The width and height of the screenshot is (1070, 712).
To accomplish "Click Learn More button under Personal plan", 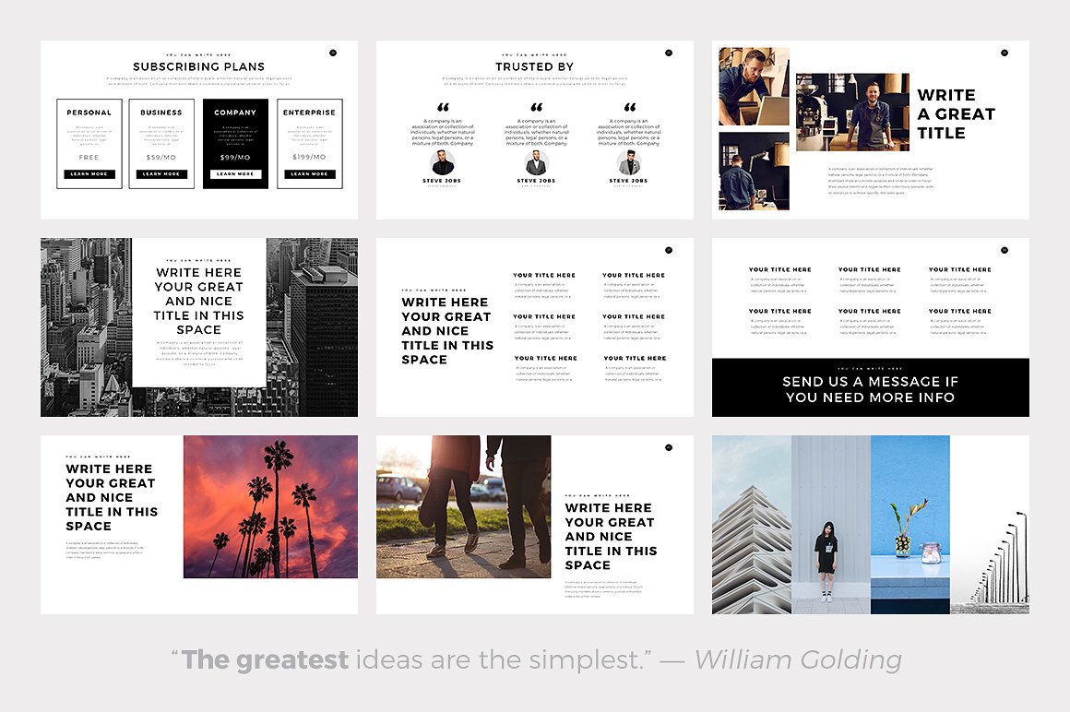I will 89,174.
